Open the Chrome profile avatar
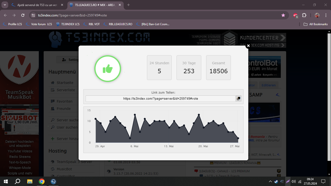 [x=317, y=15]
